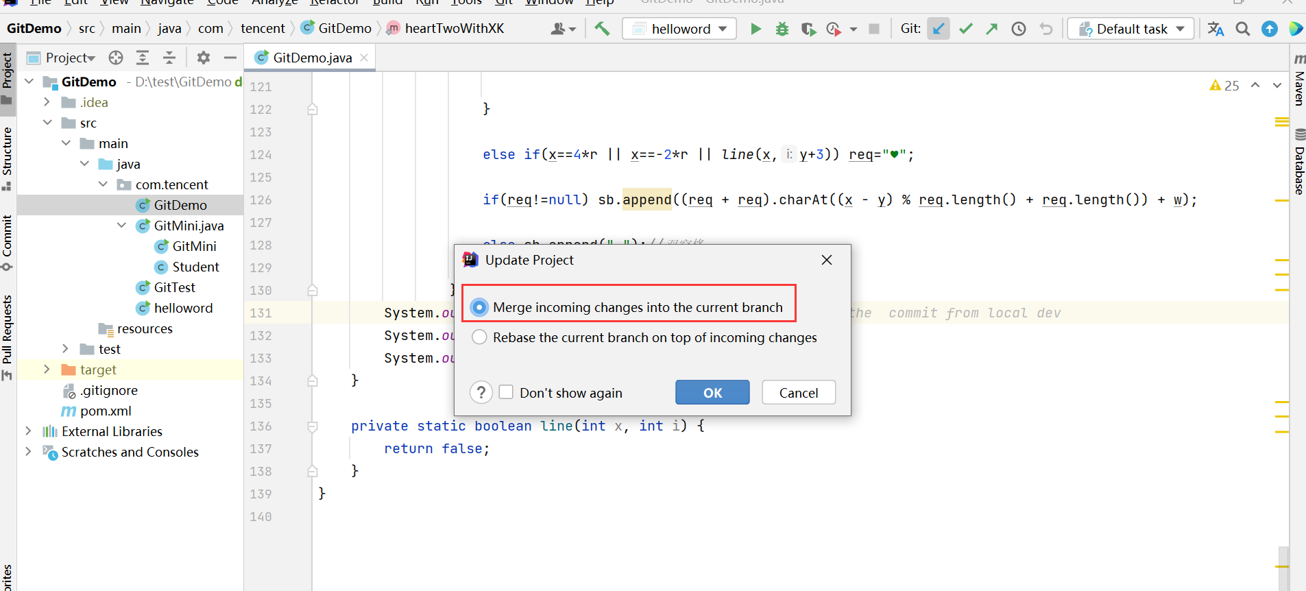Image resolution: width=1306 pixels, height=591 pixels.
Task: Click line number 131 in gutter
Action: 261,313
